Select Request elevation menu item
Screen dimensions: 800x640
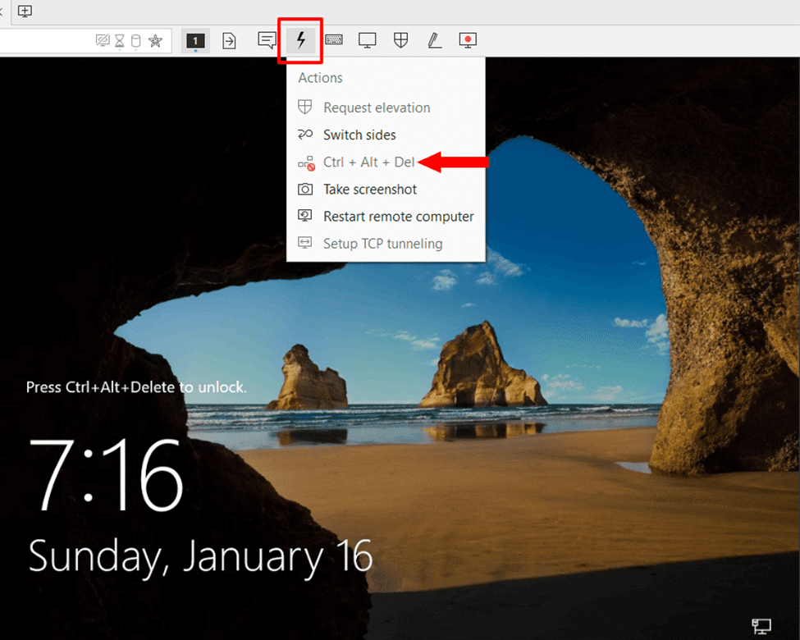click(x=376, y=107)
